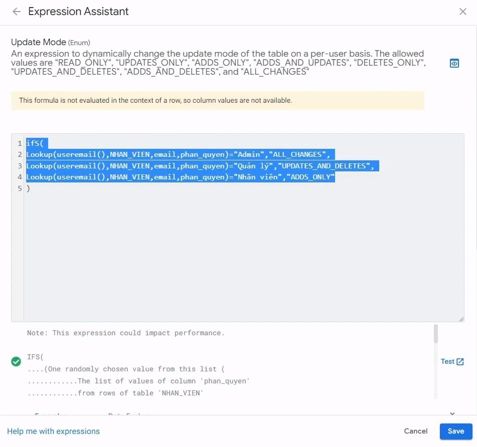The height and width of the screenshot is (447, 477).
Task: Expand the bottom panel chevron
Action: tap(452, 414)
